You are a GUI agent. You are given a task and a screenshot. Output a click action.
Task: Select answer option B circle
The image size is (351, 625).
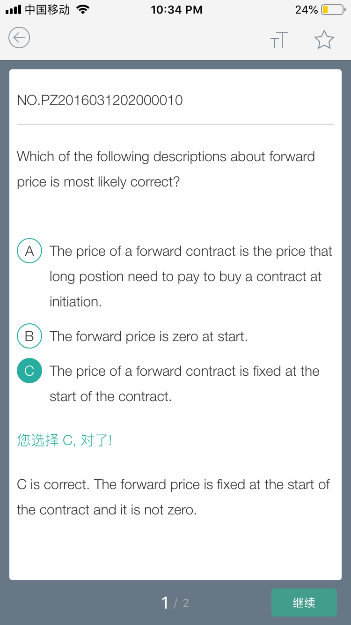(x=29, y=336)
